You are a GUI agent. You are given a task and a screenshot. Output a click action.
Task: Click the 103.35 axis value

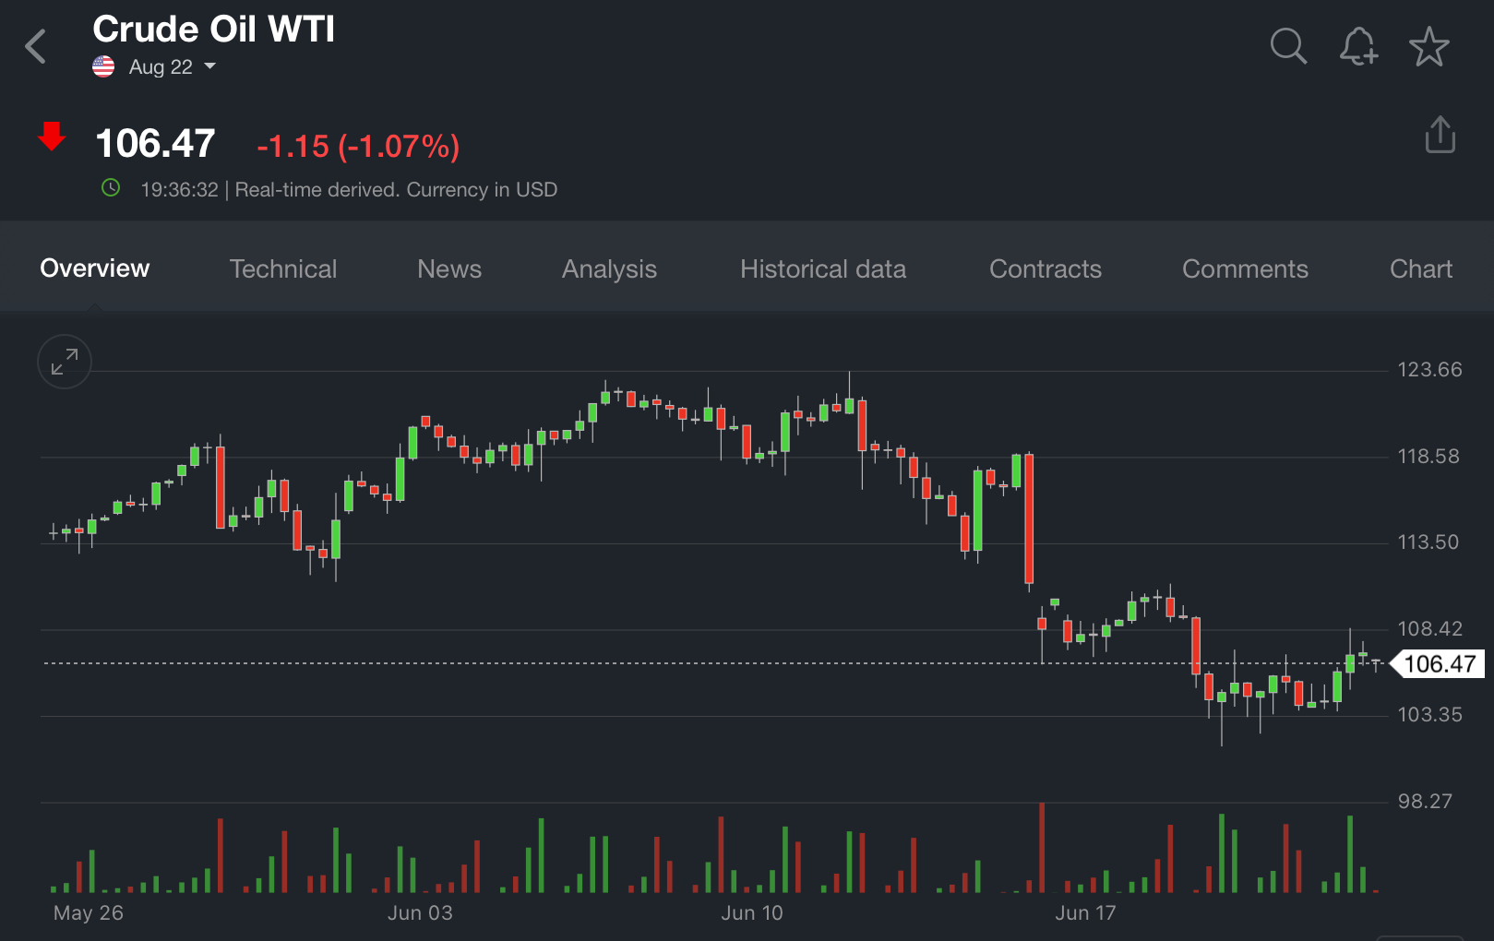click(1429, 715)
